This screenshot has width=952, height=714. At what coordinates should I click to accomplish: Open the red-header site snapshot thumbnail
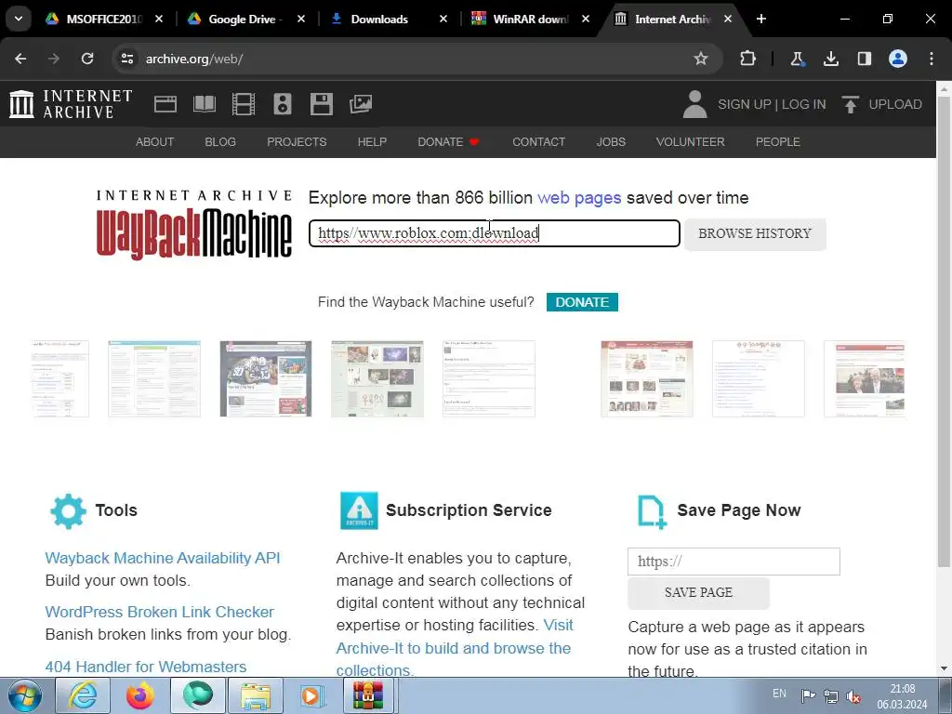coord(647,379)
